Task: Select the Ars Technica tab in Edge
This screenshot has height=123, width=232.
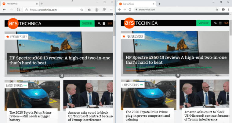Action: [20, 4]
